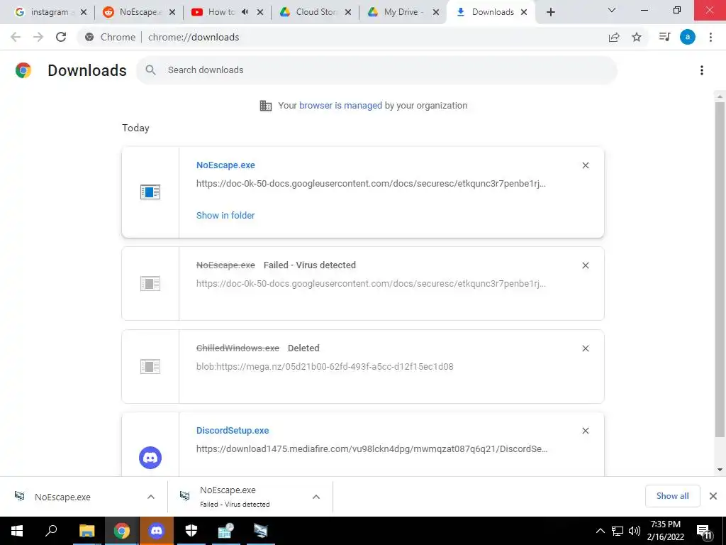Screen dimensions: 726x545
Task: Click the scrollbar down arrow
Action: click(x=720, y=470)
